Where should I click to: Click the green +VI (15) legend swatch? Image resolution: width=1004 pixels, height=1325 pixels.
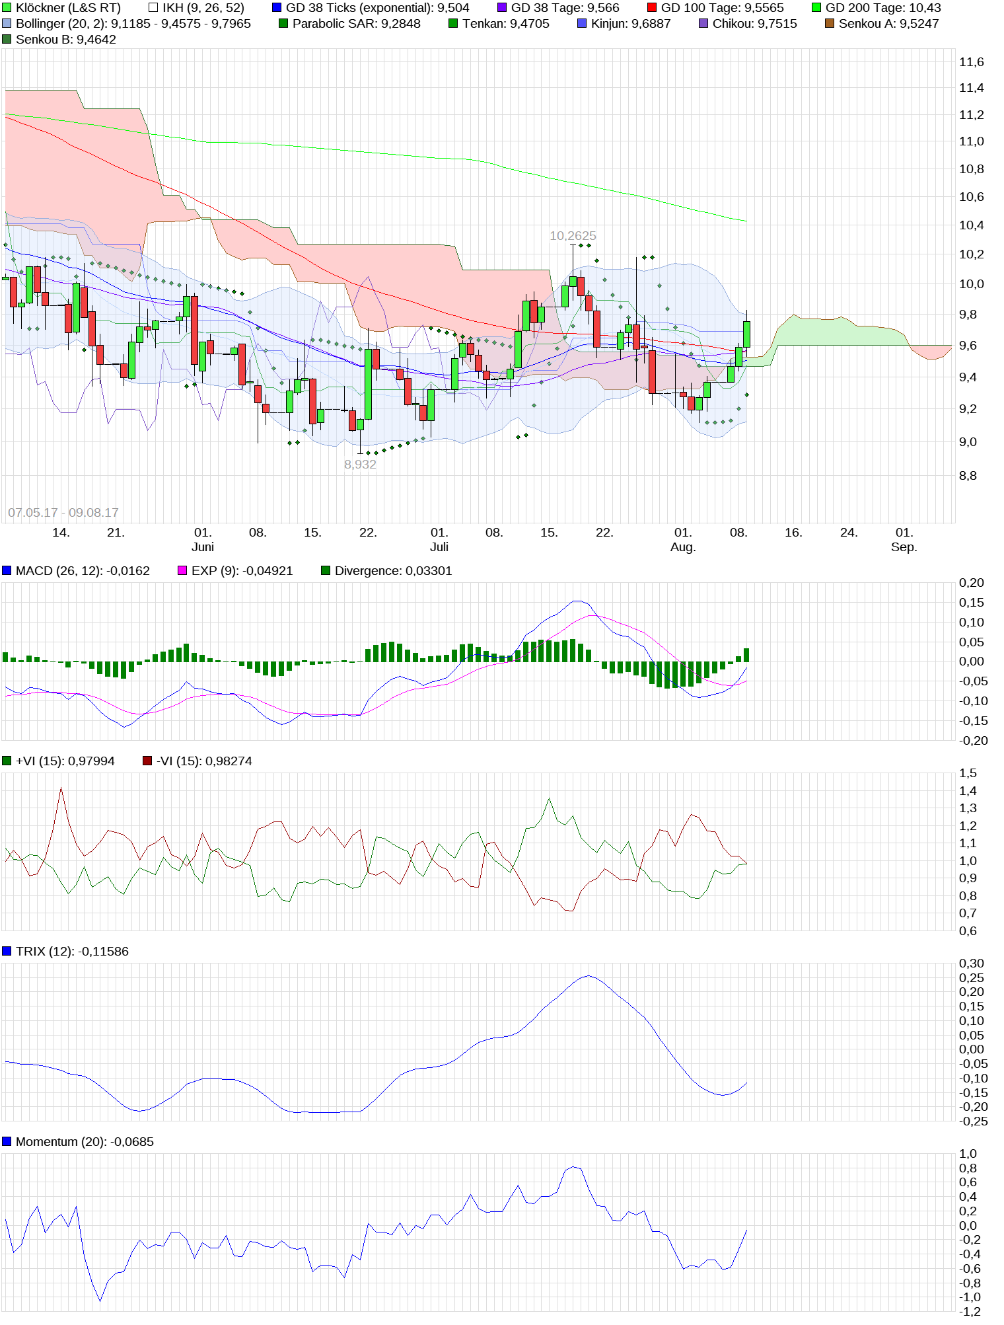pyautogui.click(x=7, y=761)
